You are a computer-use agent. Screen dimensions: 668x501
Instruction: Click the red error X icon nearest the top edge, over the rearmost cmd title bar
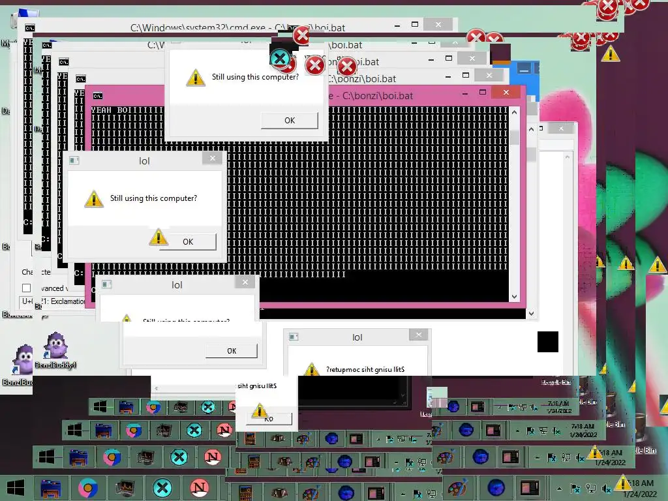pyautogui.click(x=302, y=36)
